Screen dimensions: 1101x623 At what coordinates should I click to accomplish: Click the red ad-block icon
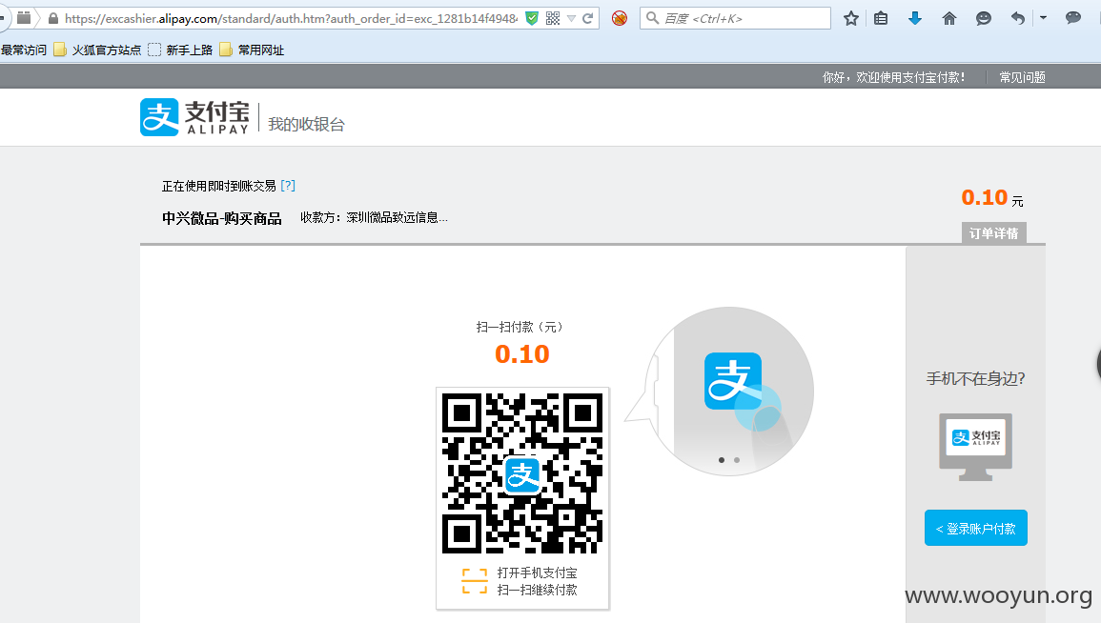[x=620, y=18]
